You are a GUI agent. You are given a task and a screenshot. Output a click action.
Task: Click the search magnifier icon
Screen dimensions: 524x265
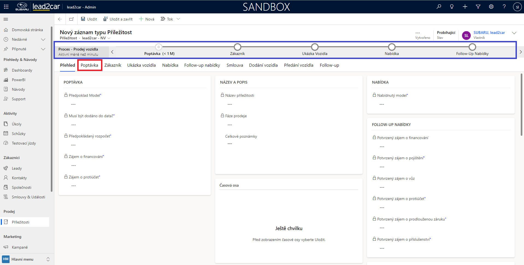pos(439,7)
